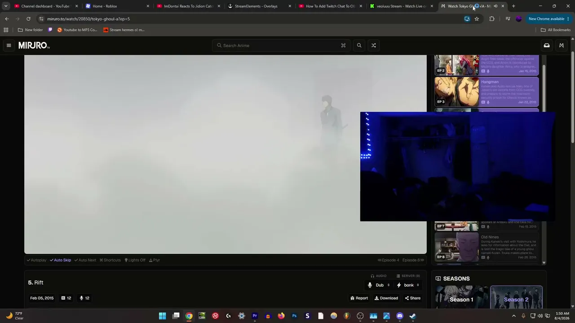Click the search magnifier button
575x323 pixels.
(359, 45)
